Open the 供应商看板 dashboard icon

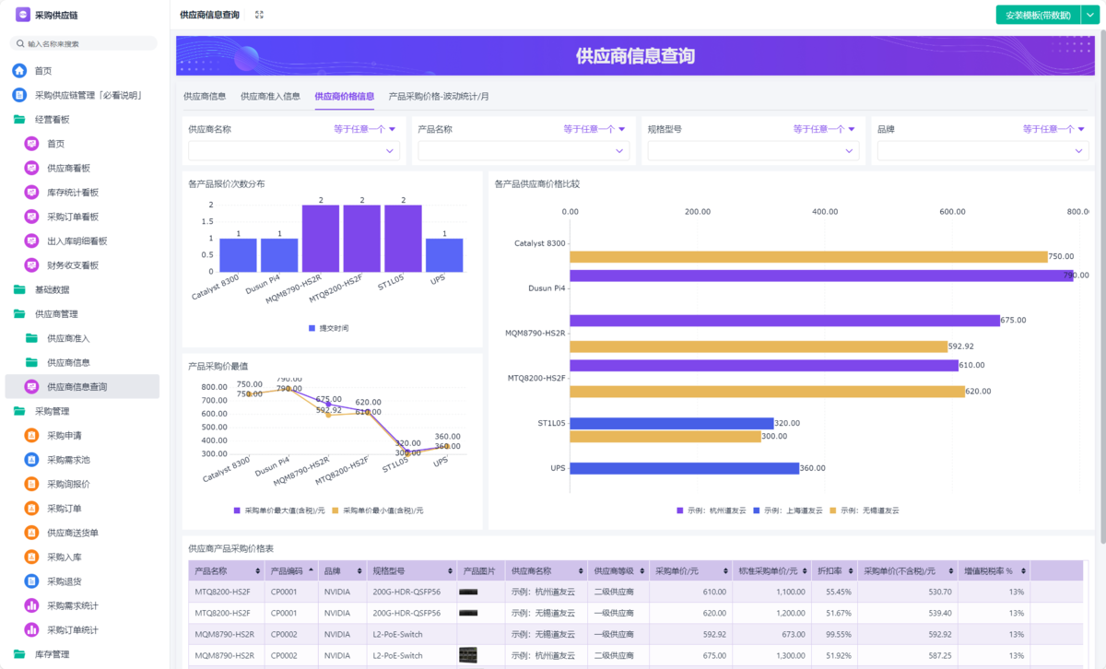tap(31, 169)
